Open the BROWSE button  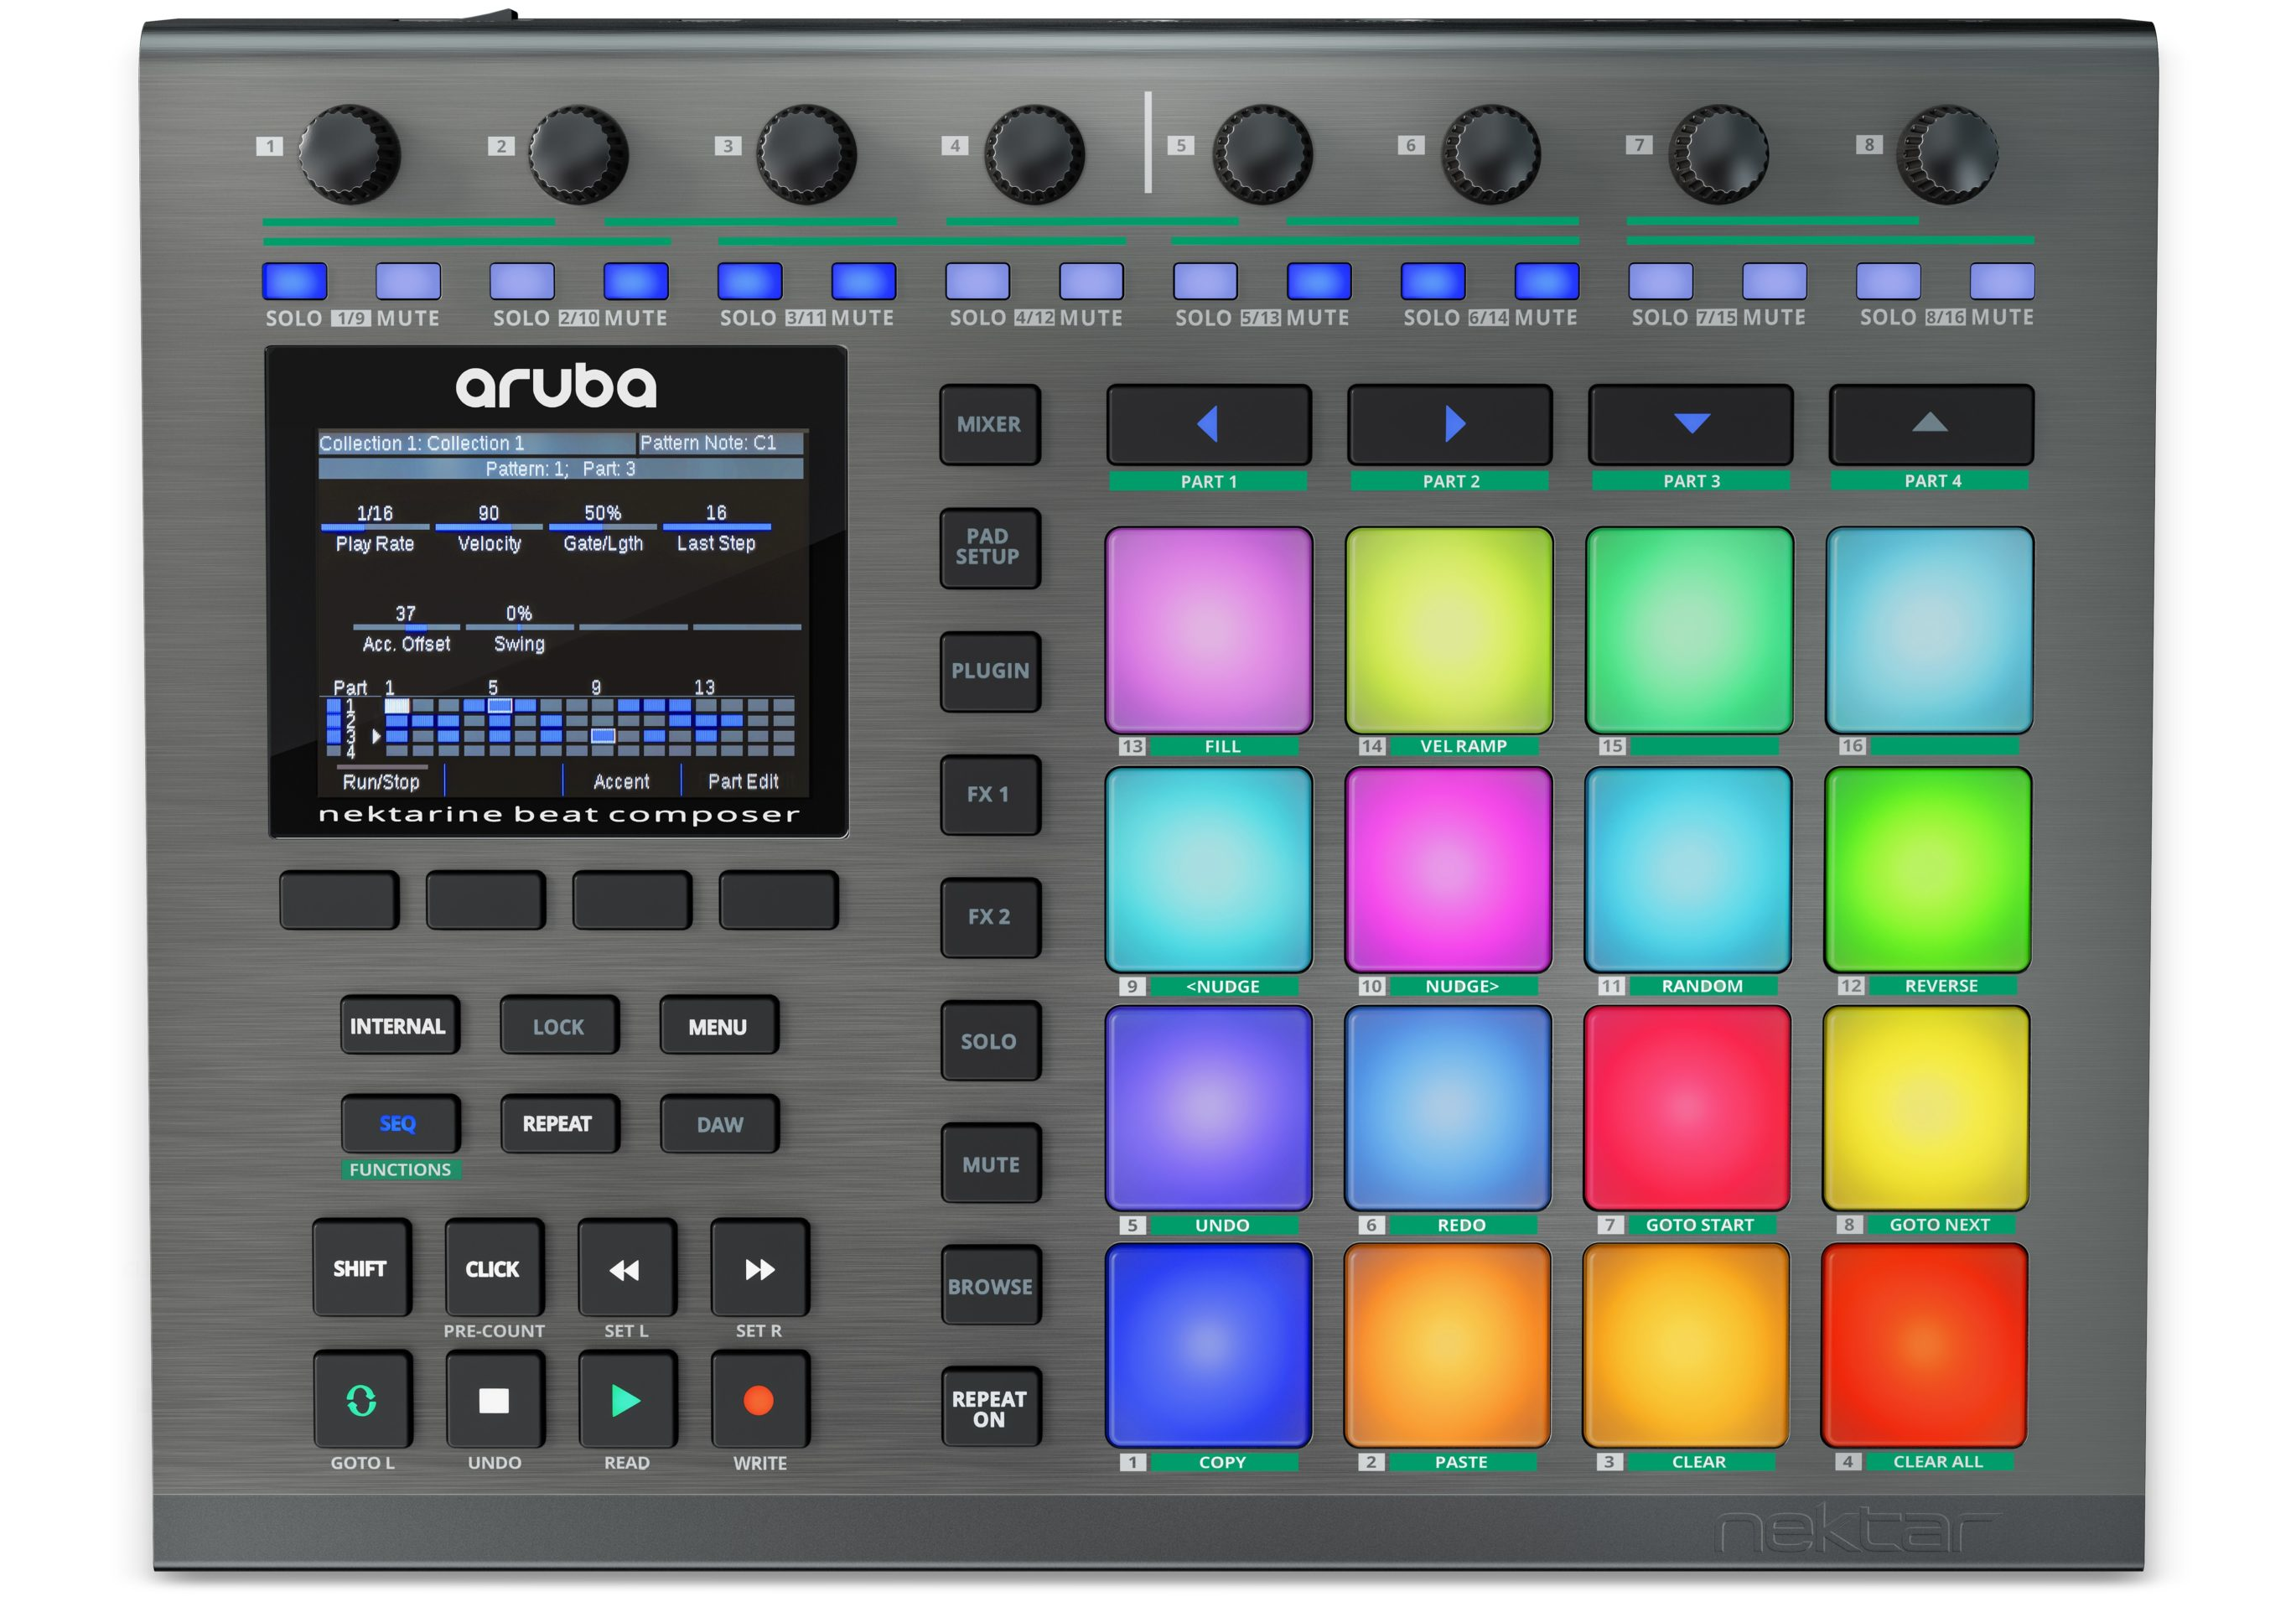point(990,1286)
